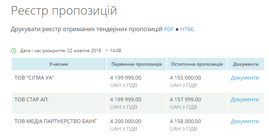This screenshot has height=137, width=269.
Task: Click the Первинна пропозиція column header
Action: click(x=137, y=64)
